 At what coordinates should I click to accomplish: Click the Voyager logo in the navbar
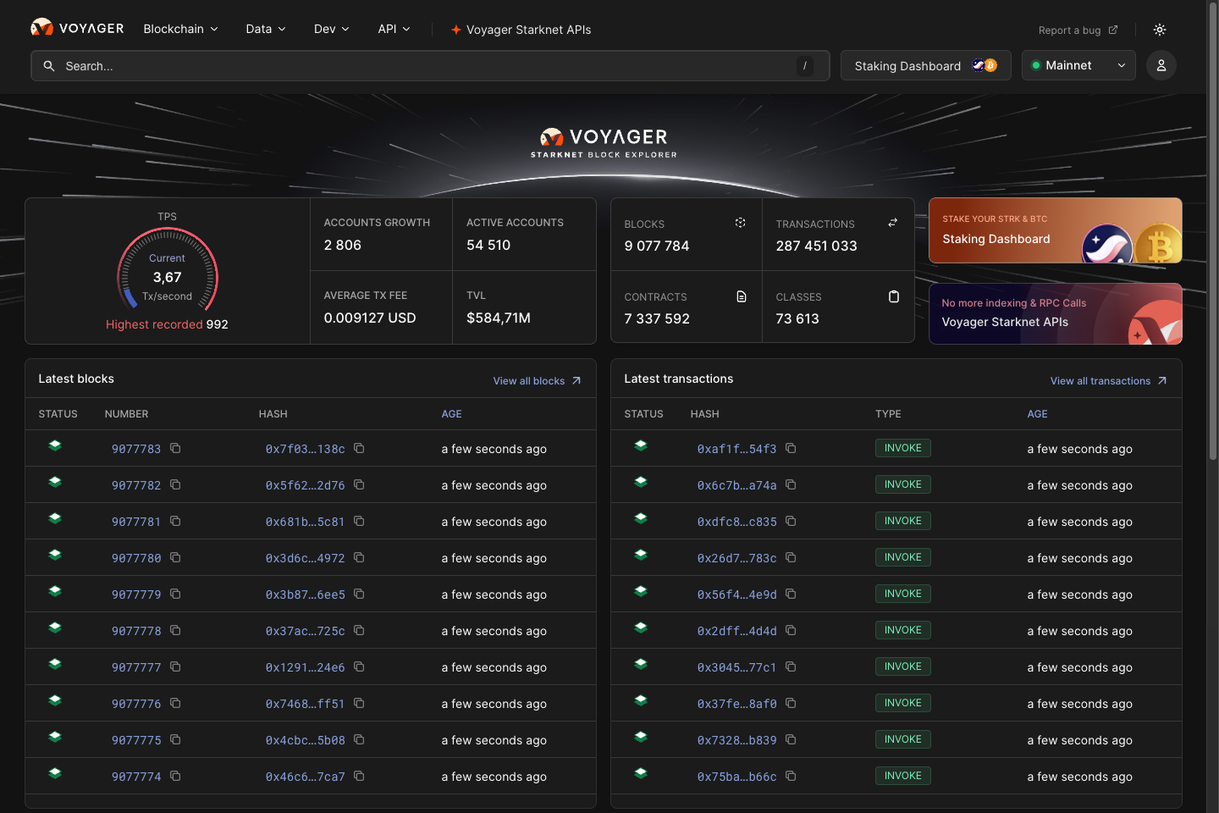[x=77, y=28]
